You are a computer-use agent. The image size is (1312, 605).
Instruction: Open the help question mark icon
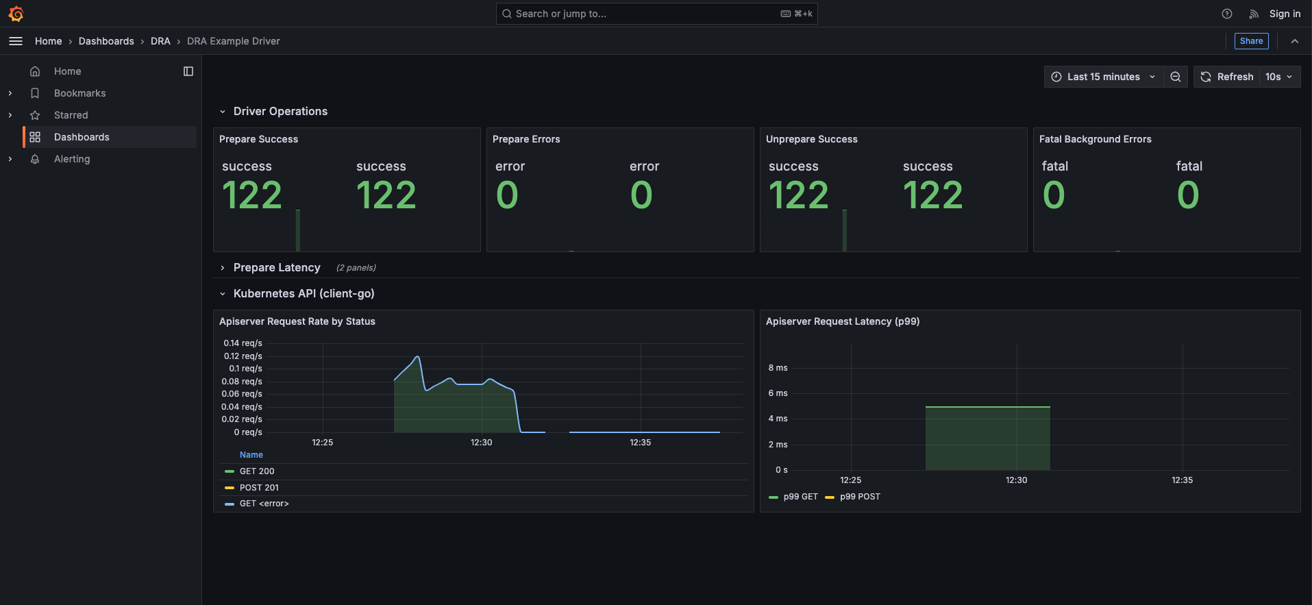click(x=1227, y=14)
